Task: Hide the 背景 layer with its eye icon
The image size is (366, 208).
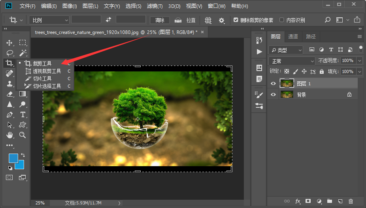Action: pos(273,95)
